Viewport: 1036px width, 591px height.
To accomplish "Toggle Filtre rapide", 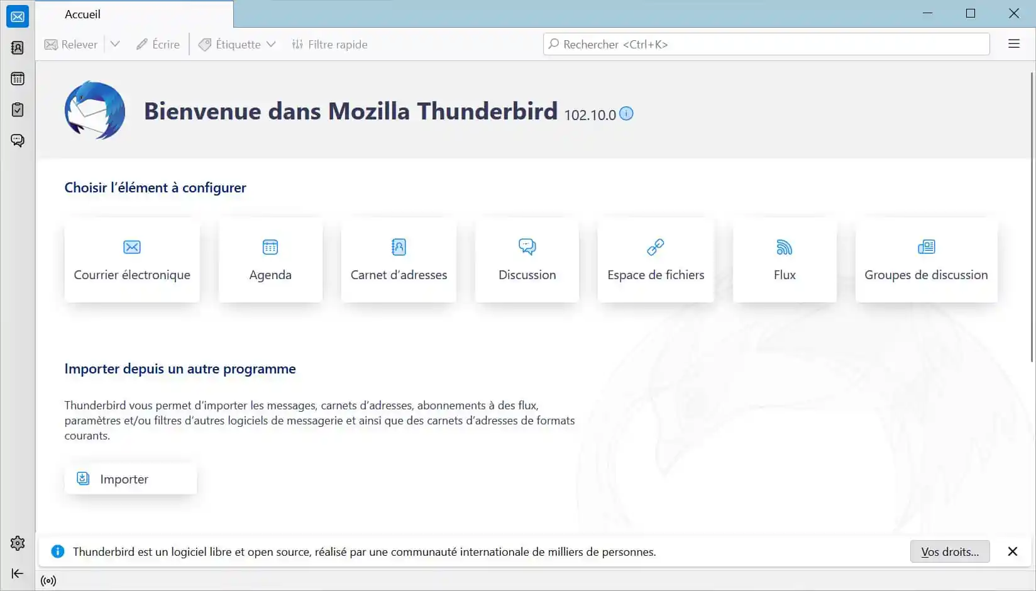I will pos(329,45).
